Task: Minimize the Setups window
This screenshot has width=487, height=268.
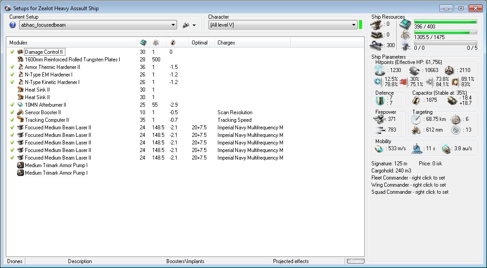Action: point(447,8)
